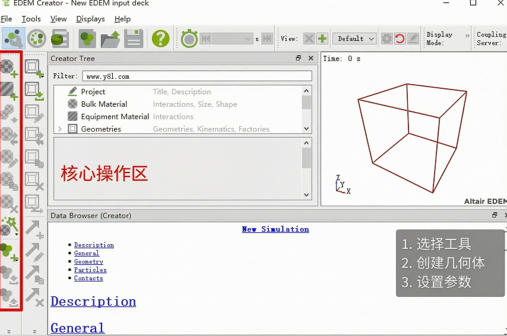Click the green Help question mark
This screenshot has height=336, width=507.
coord(160,39)
